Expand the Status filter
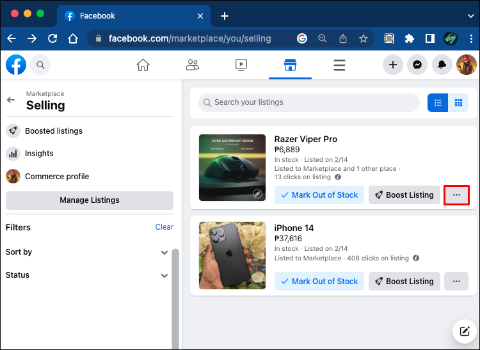Viewport: 480px width, 350px height. click(164, 275)
